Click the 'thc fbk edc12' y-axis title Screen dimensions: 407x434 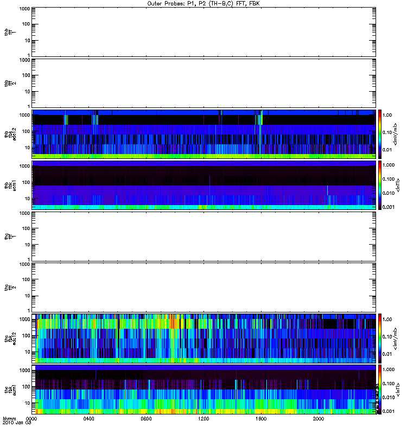[10, 339]
